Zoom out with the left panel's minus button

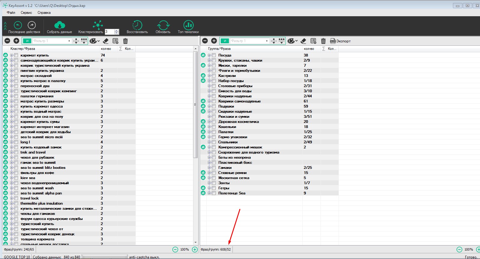(175, 249)
